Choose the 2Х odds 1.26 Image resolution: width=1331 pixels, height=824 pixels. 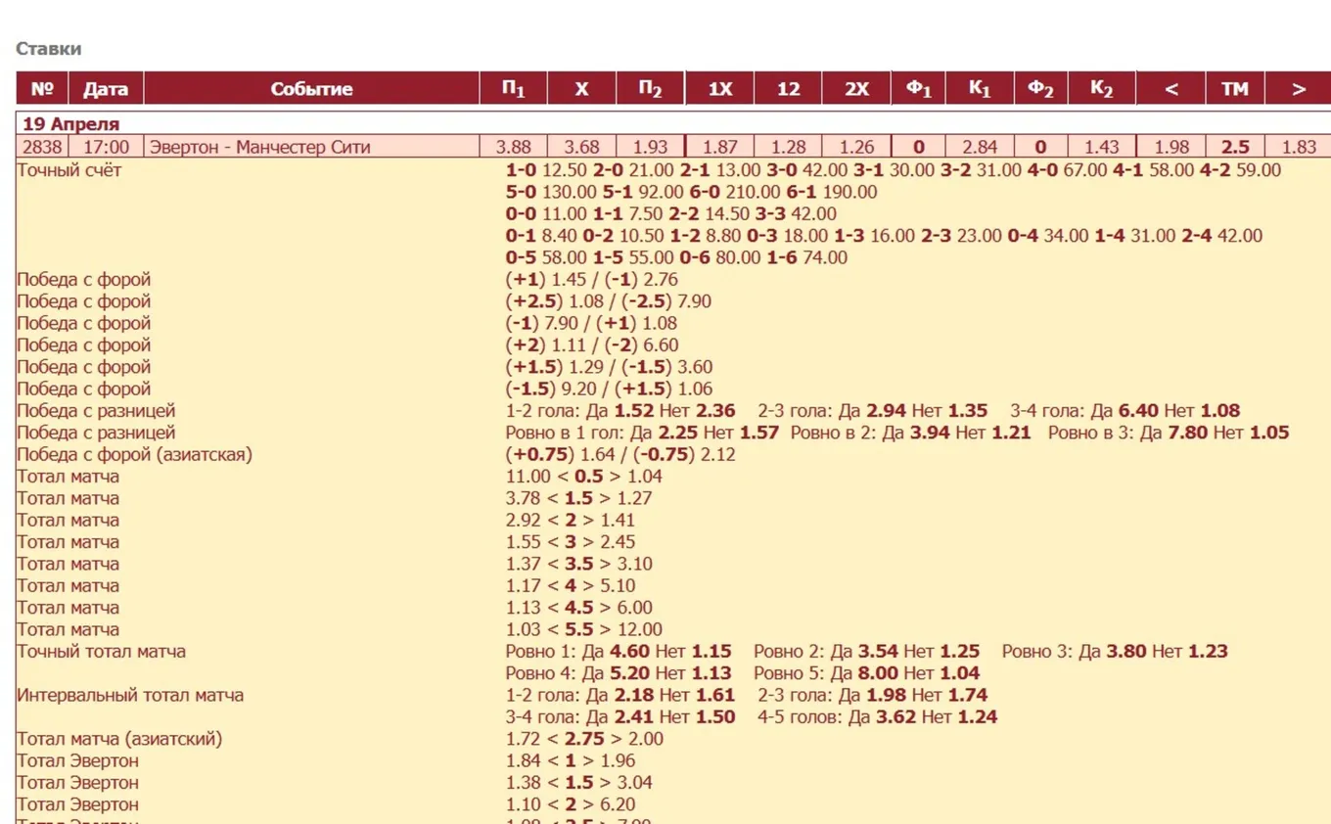pos(856,147)
